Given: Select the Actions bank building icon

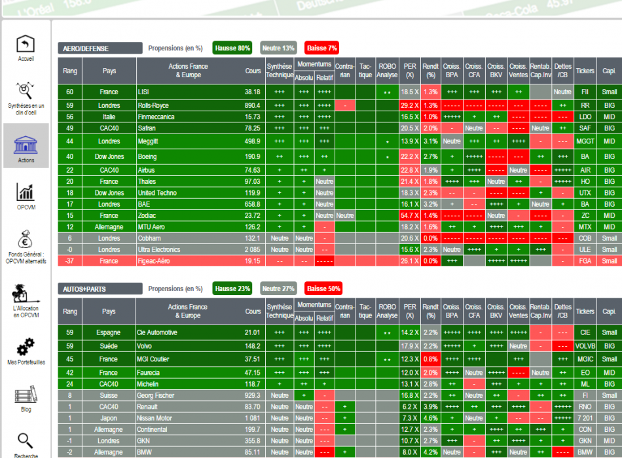Looking at the screenshot, I should [x=26, y=145].
